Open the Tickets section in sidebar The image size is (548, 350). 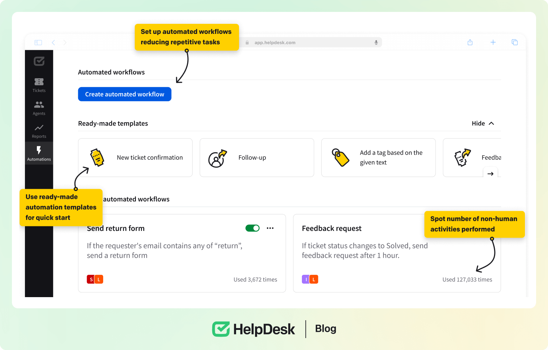[x=39, y=85]
